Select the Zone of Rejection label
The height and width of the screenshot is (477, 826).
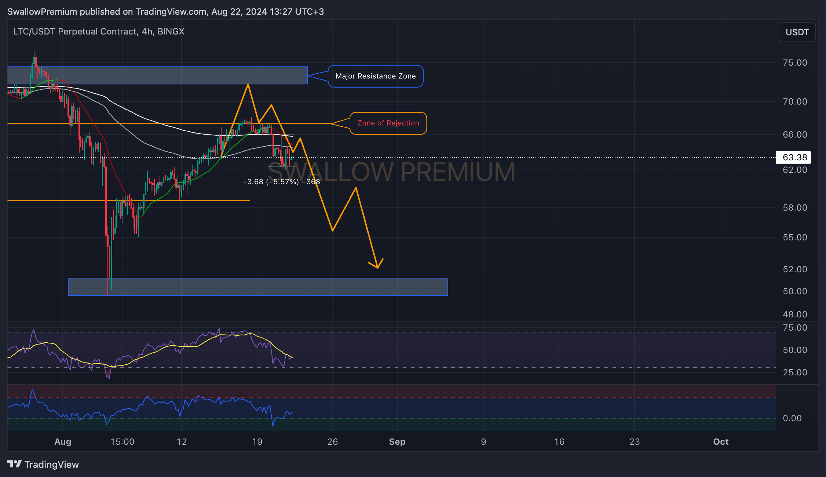pyautogui.click(x=388, y=123)
